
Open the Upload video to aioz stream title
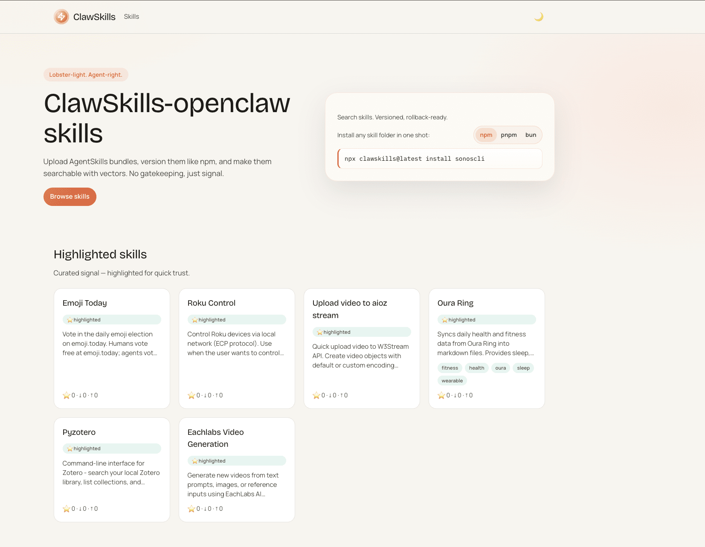(x=350, y=309)
